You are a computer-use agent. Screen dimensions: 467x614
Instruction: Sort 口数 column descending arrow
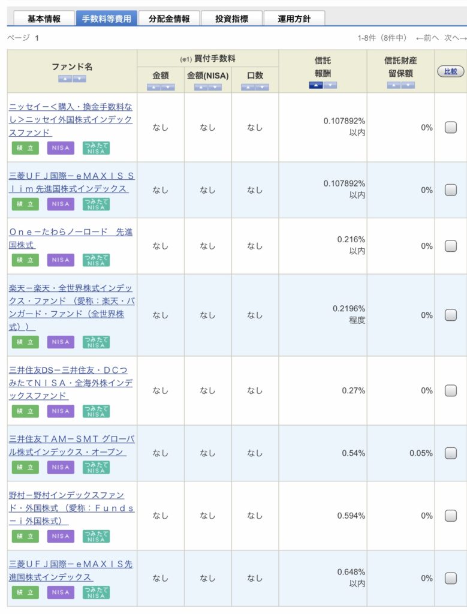click(x=262, y=87)
